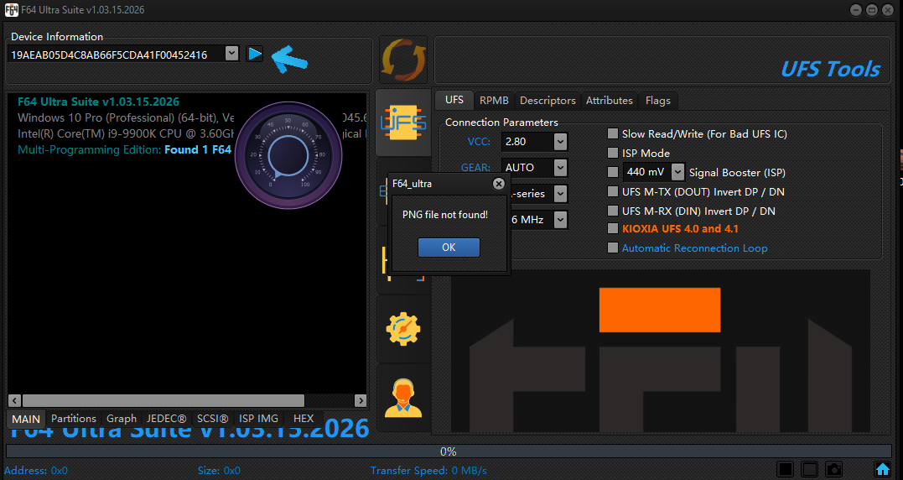Close the F64_ultra dialog with X
This screenshot has height=480, width=903.
point(499,183)
